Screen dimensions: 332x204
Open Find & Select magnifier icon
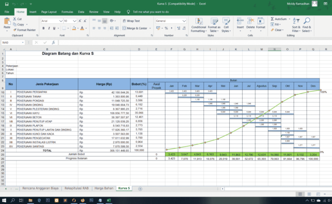pos(307,21)
